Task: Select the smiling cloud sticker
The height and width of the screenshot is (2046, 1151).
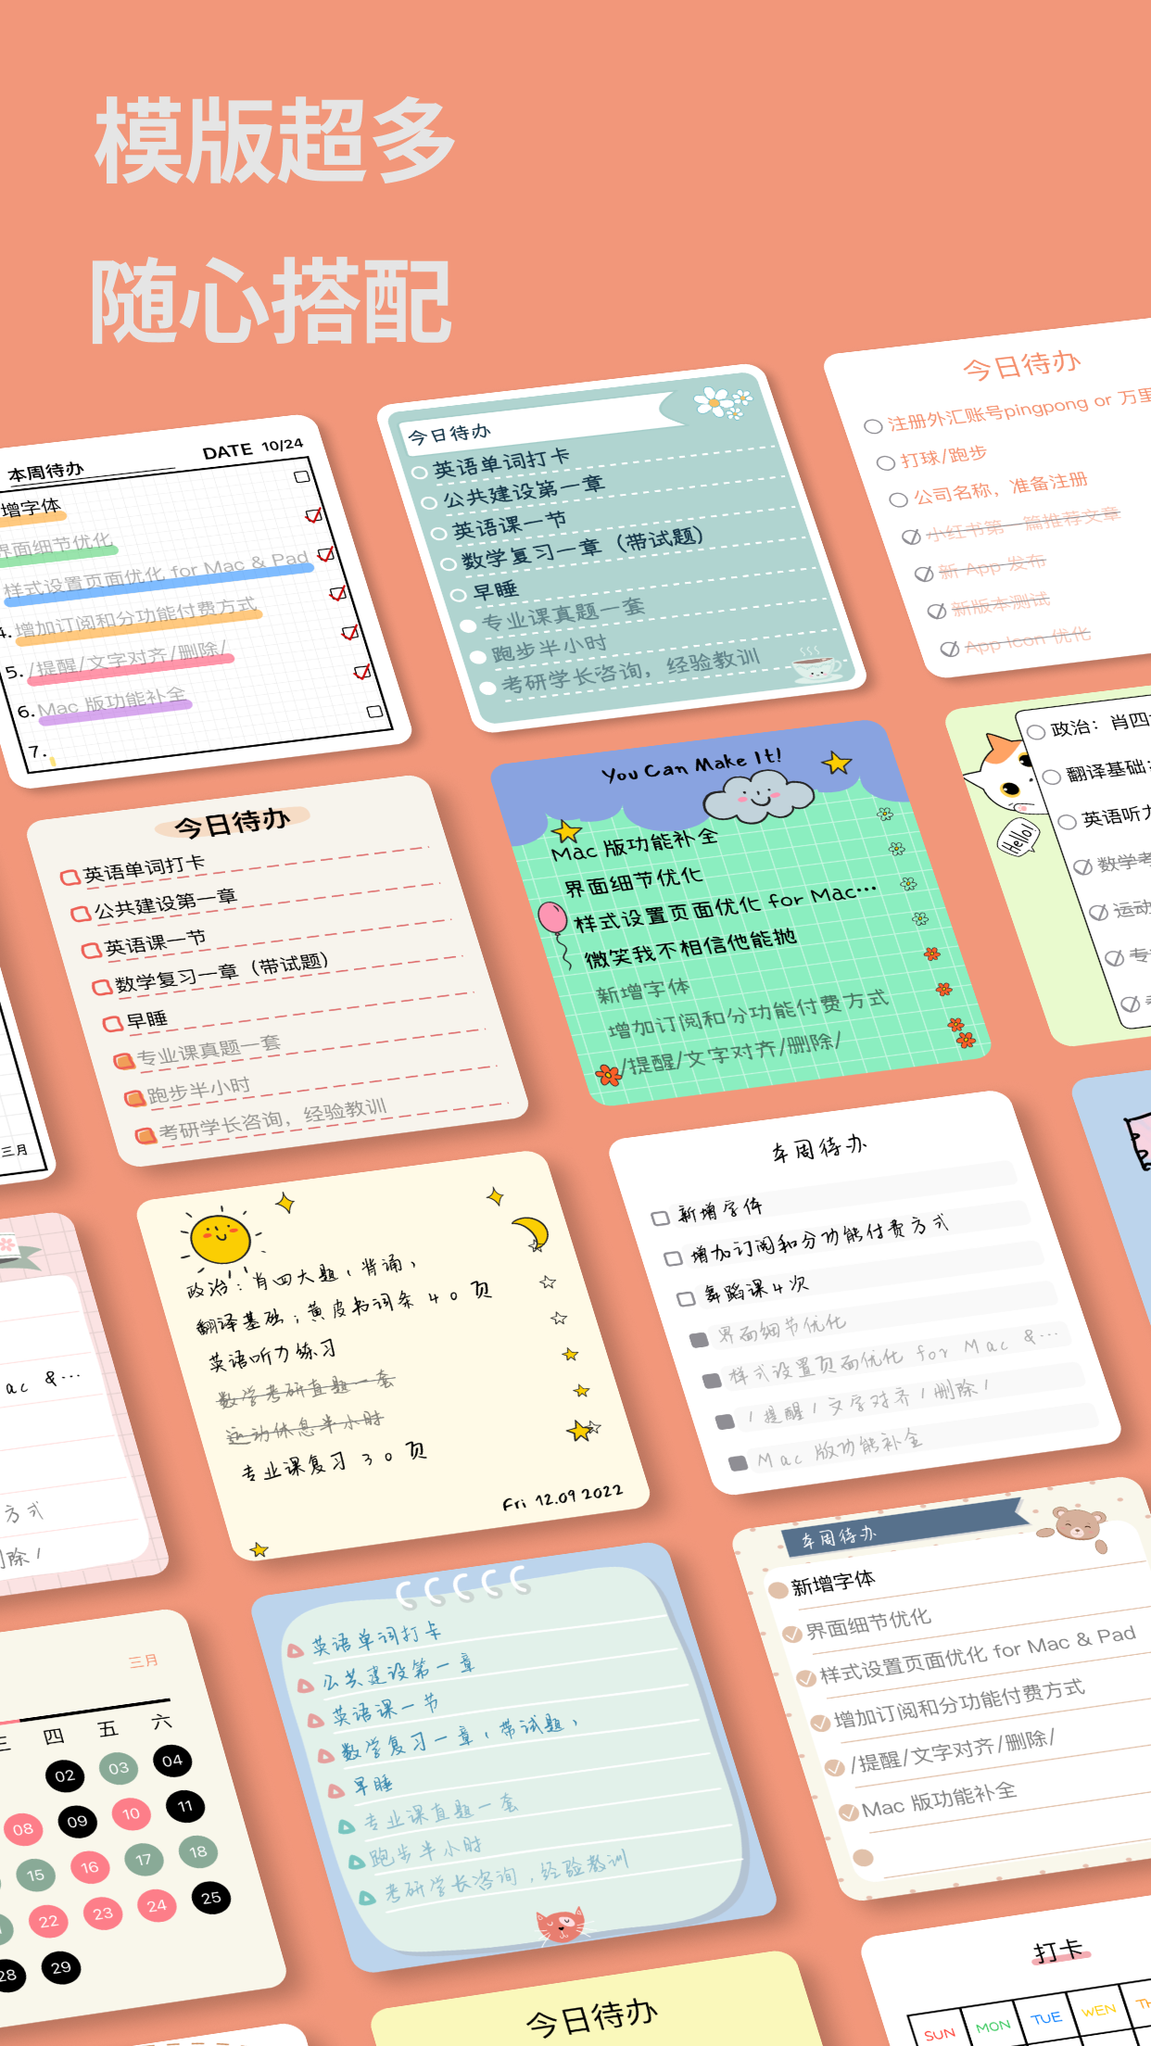Action: click(759, 798)
